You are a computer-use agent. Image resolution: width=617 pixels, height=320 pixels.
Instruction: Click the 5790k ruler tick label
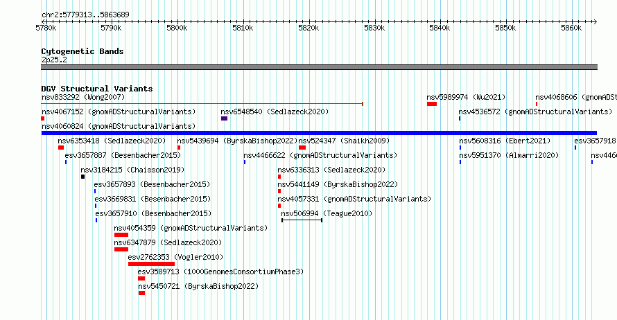(112, 28)
